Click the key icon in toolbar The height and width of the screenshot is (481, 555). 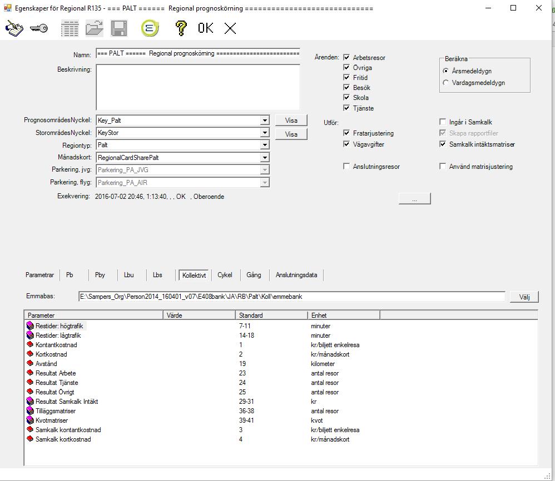[39, 28]
